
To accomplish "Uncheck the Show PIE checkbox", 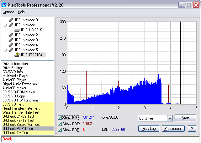I will point(60,117).
